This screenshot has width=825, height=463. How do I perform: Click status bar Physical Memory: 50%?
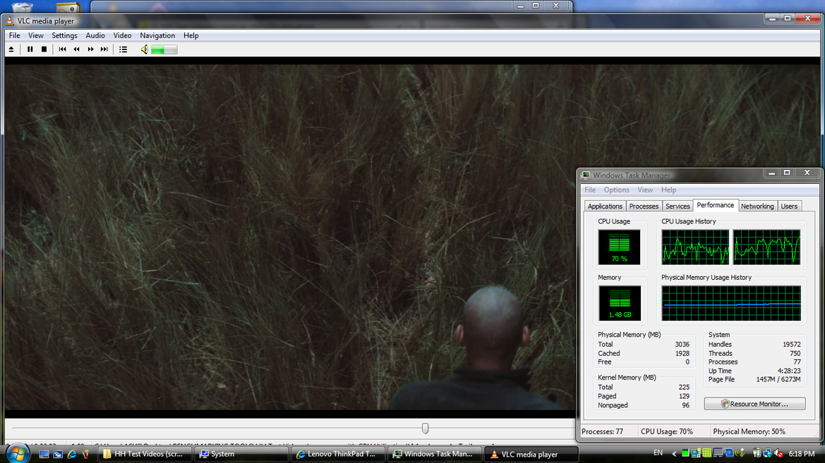(x=749, y=431)
